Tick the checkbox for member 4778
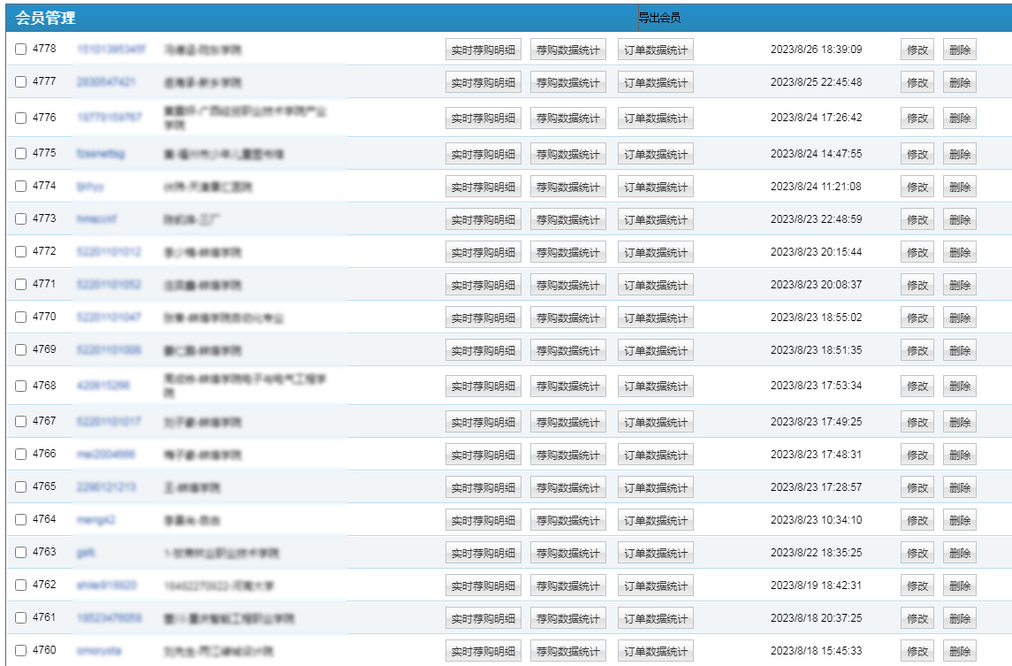The height and width of the screenshot is (666, 1012). pyautogui.click(x=21, y=50)
